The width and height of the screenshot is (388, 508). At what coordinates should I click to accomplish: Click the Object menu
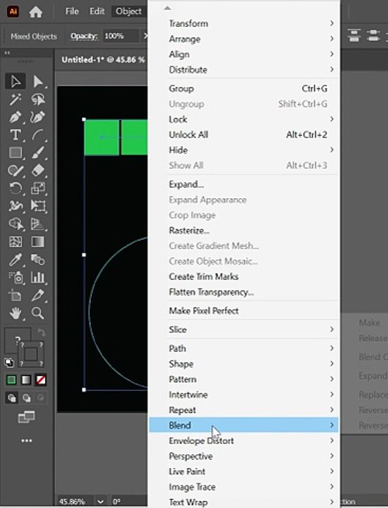click(128, 11)
